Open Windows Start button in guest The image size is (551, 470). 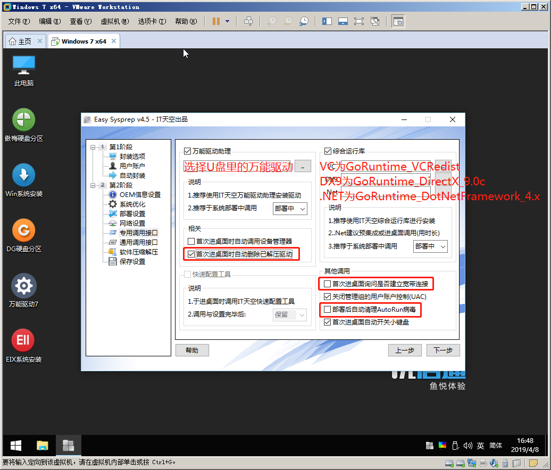16,446
